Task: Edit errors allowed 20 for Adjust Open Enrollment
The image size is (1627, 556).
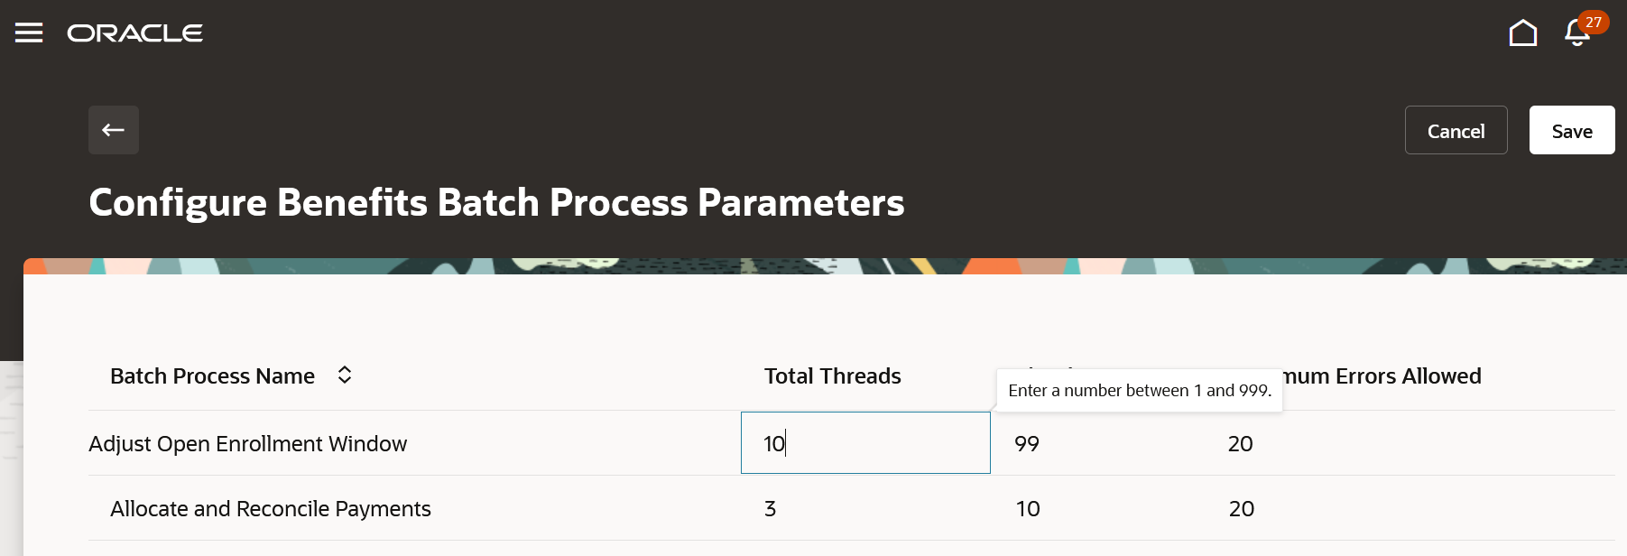Action: tap(1241, 444)
